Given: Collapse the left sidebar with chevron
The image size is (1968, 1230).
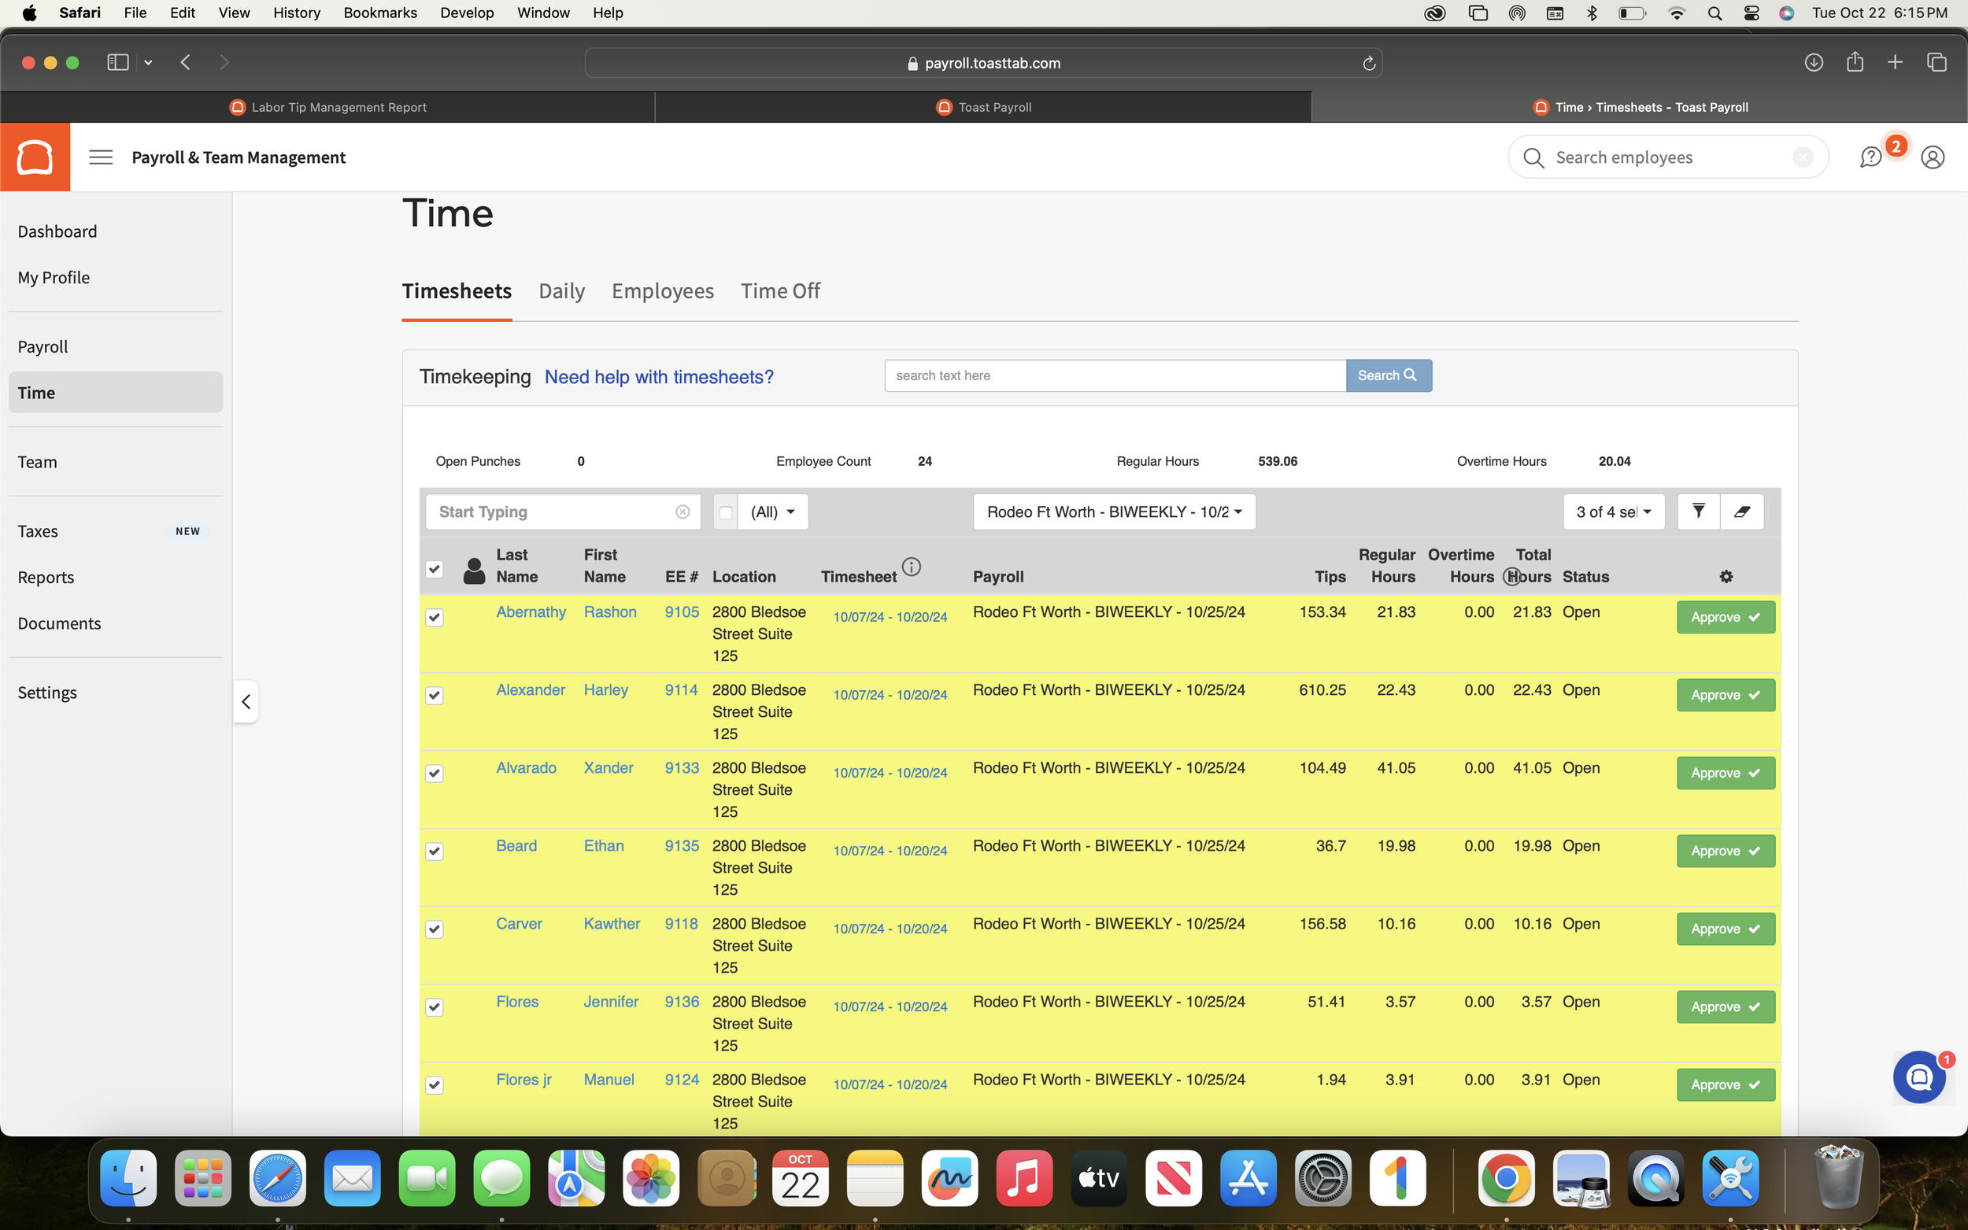Looking at the screenshot, I should click(x=246, y=701).
